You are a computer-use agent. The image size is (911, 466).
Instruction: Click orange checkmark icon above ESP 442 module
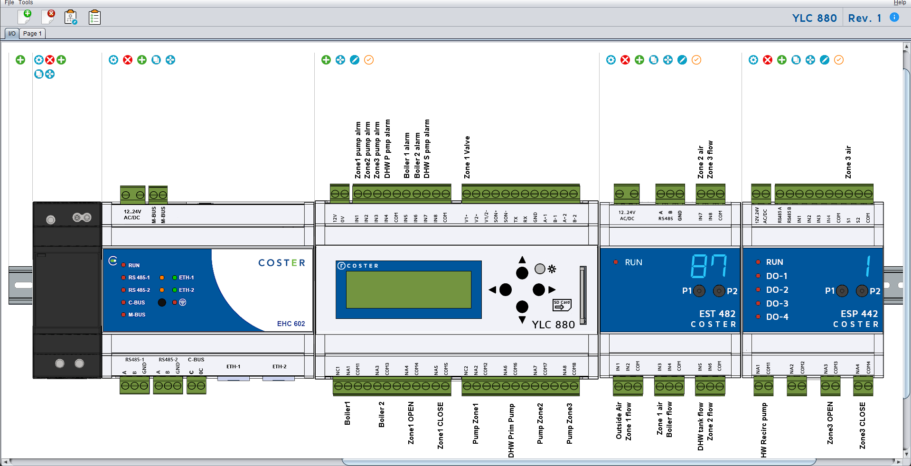[839, 60]
